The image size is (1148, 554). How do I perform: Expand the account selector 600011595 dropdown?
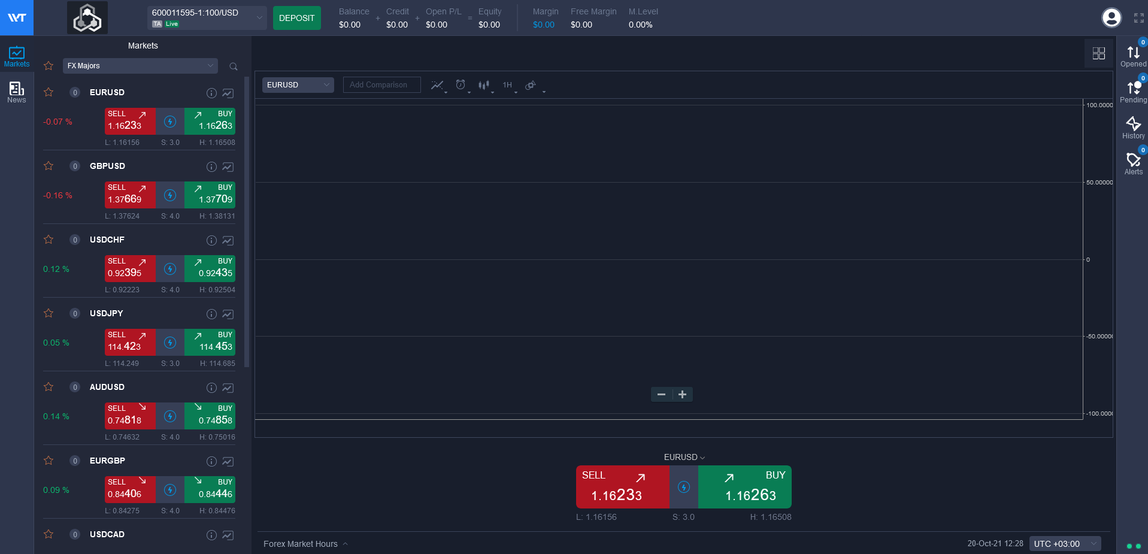coord(207,18)
